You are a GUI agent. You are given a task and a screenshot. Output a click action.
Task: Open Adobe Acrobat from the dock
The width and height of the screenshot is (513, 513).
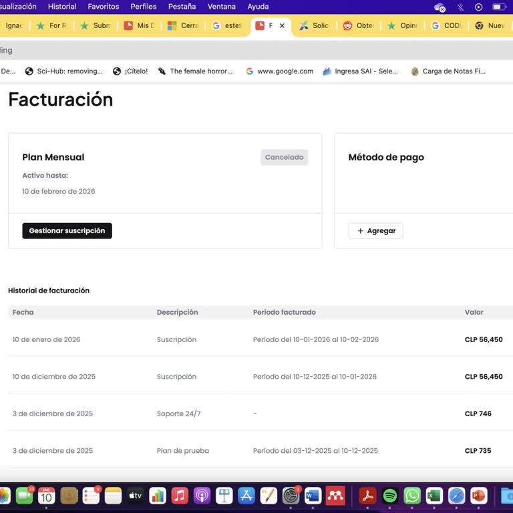pos(368,496)
